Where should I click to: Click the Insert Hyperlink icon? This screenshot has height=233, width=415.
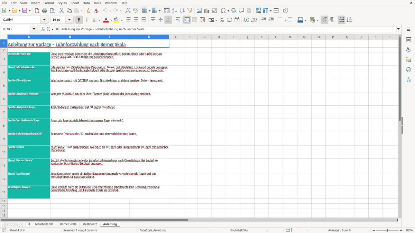tap(234, 11)
